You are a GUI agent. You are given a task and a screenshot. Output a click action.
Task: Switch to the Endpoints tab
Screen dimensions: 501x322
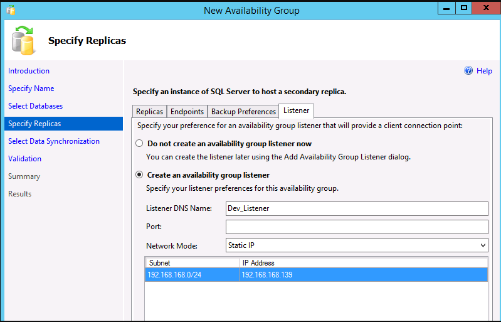[x=187, y=112]
